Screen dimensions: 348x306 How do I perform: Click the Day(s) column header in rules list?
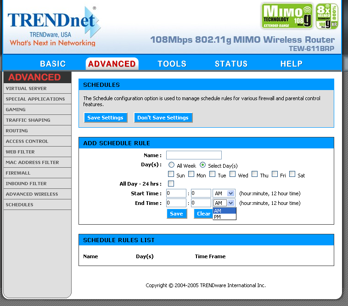coord(145,256)
